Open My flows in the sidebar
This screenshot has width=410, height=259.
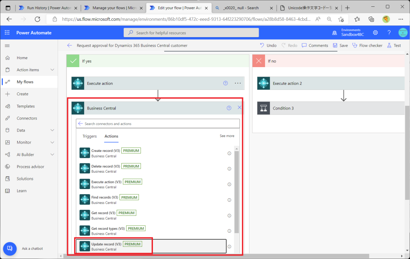[25, 82]
